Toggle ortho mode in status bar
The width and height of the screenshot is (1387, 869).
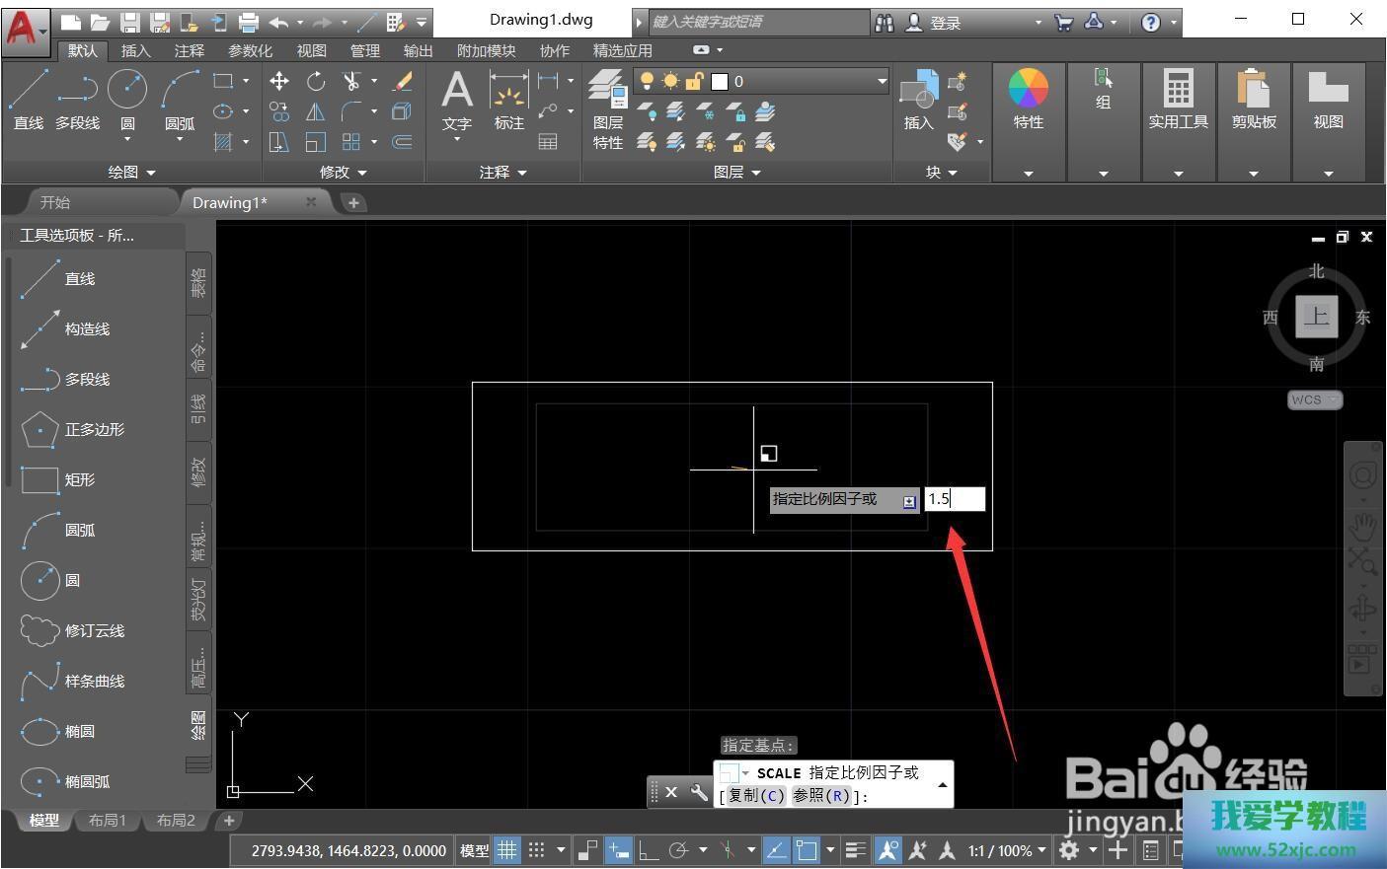click(x=649, y=850)
